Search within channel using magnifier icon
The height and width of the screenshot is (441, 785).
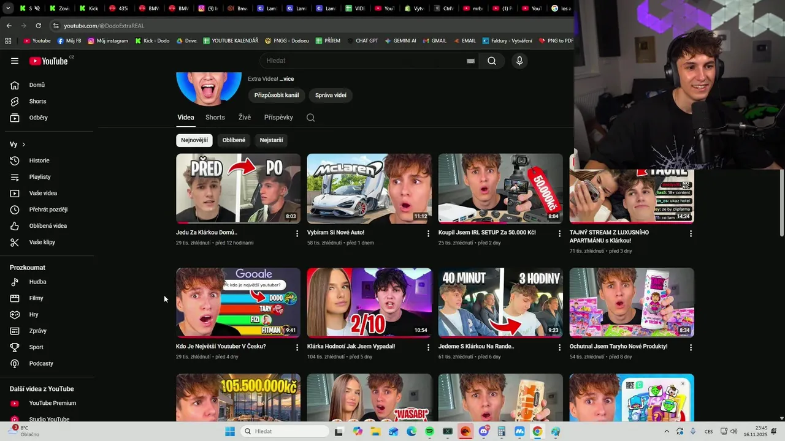point(310,118)
